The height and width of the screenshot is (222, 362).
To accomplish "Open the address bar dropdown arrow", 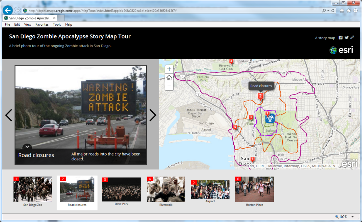I will (328, 11).
